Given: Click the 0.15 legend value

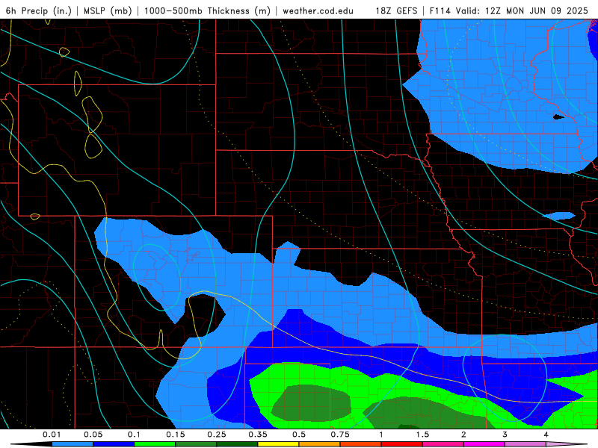Looking at the screenshot, I should 176,435.
